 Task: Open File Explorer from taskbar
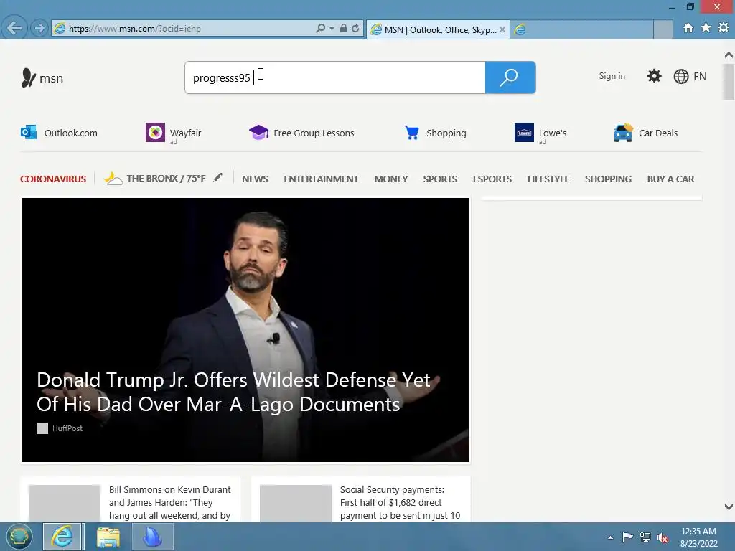pyautogui.click(x=108, y=537)
